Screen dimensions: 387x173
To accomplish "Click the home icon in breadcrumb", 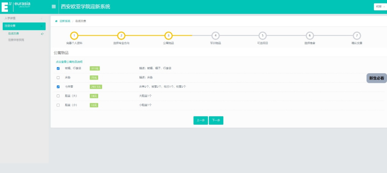I will coord(56,21).
